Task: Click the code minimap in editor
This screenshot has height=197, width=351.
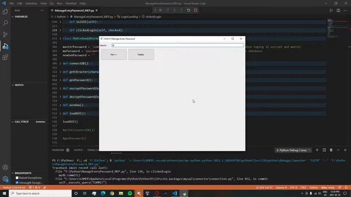Action: click(x=337, y=28)
